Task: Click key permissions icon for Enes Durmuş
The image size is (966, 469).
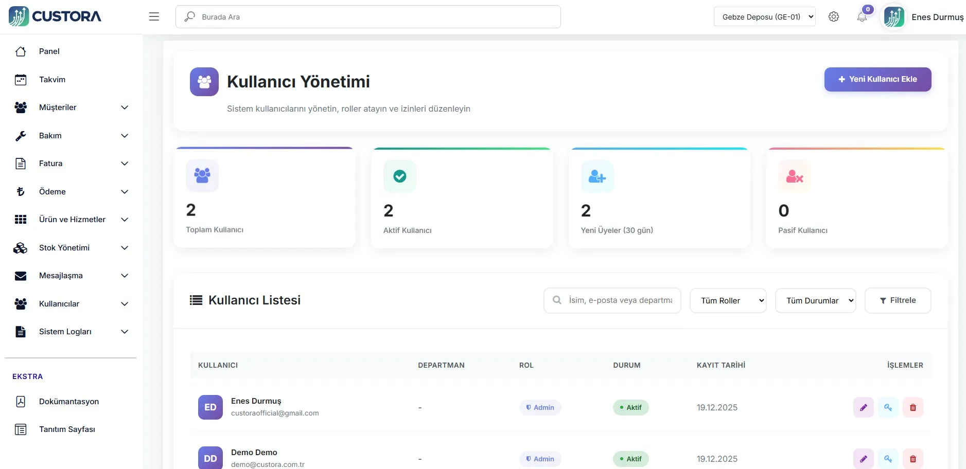Action: pyautogui.click(x=888, y=407)
